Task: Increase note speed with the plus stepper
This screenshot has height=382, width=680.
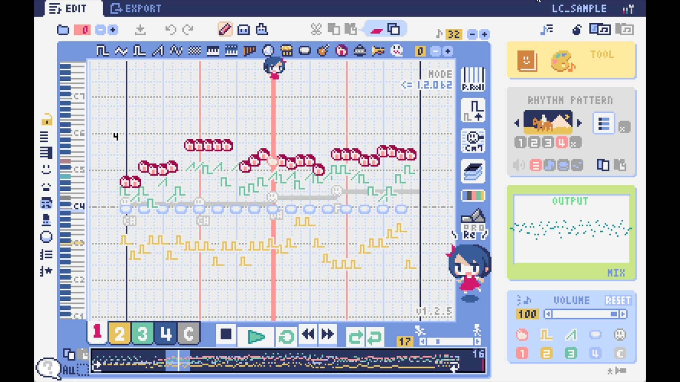Action: [484, 34]
